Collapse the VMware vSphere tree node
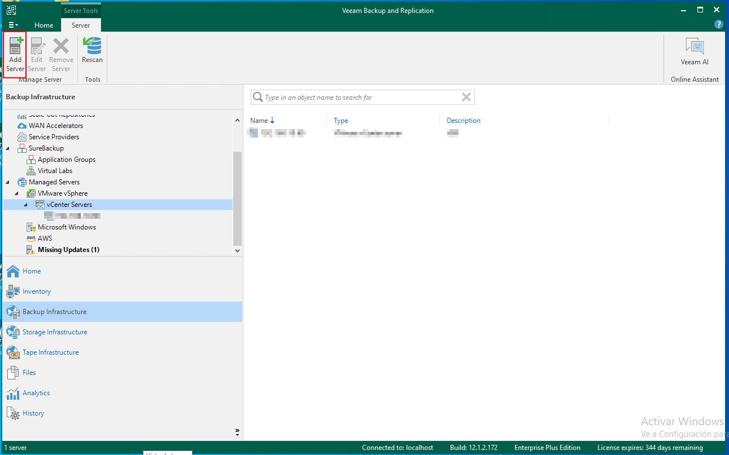729x455 pixels. pyautogui.click(x=17, y=193)
